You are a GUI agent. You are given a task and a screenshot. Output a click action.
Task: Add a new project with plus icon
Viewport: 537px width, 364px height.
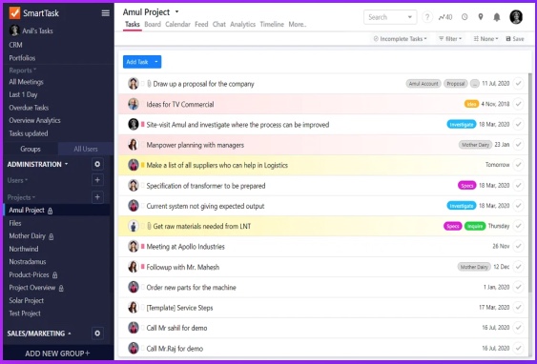click(97, 197)
